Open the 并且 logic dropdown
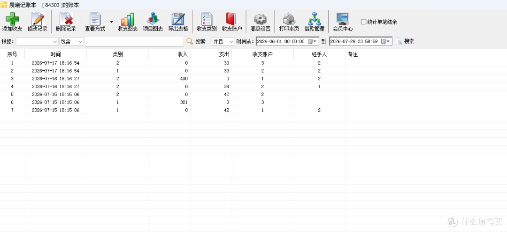 click(223, 42)
